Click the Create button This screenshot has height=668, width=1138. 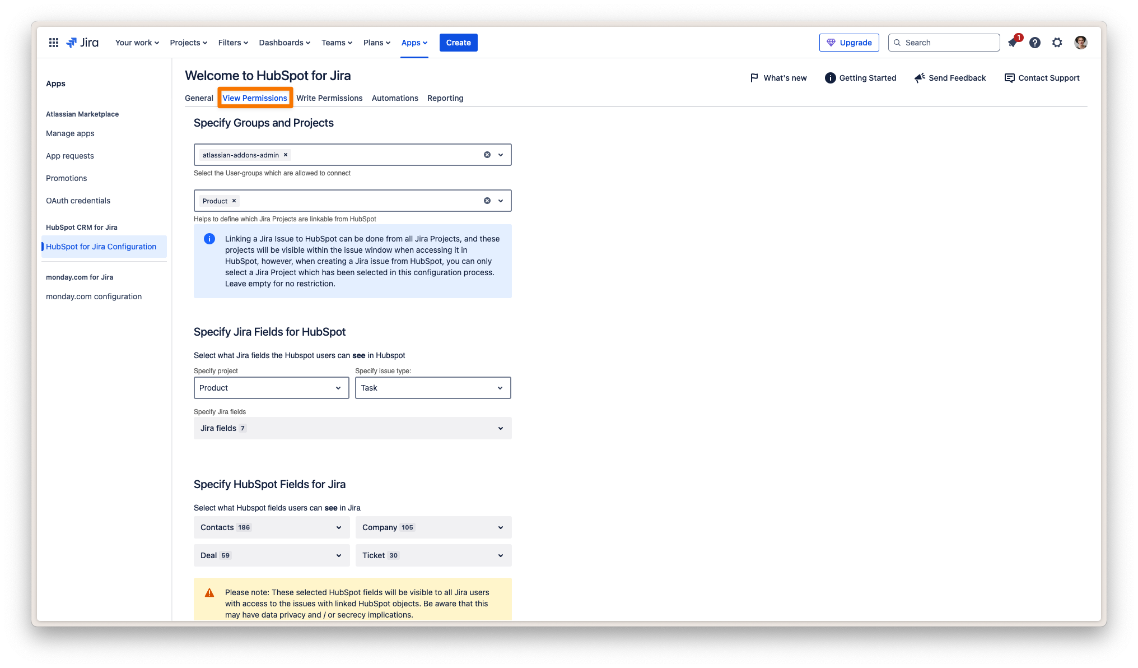pyautogui.click(x=459, y=43)
